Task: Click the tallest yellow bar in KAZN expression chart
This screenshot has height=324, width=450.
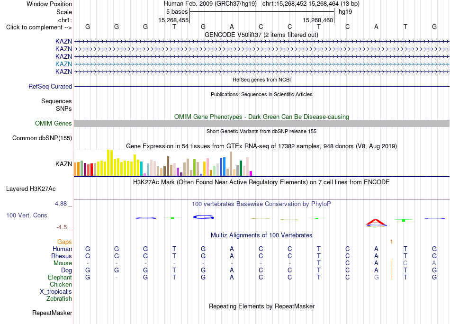Action: 108,163
